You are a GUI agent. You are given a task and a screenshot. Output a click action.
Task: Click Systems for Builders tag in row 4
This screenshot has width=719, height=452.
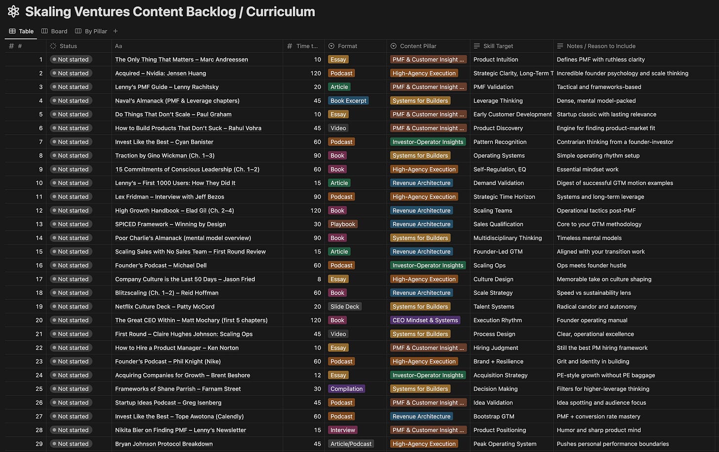pos(420,101)
